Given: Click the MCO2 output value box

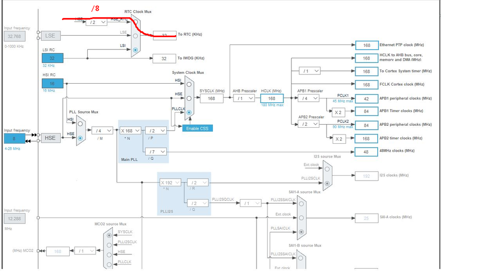Looking at the screenshot, I should pyautogui.click(x=58, y=251).
